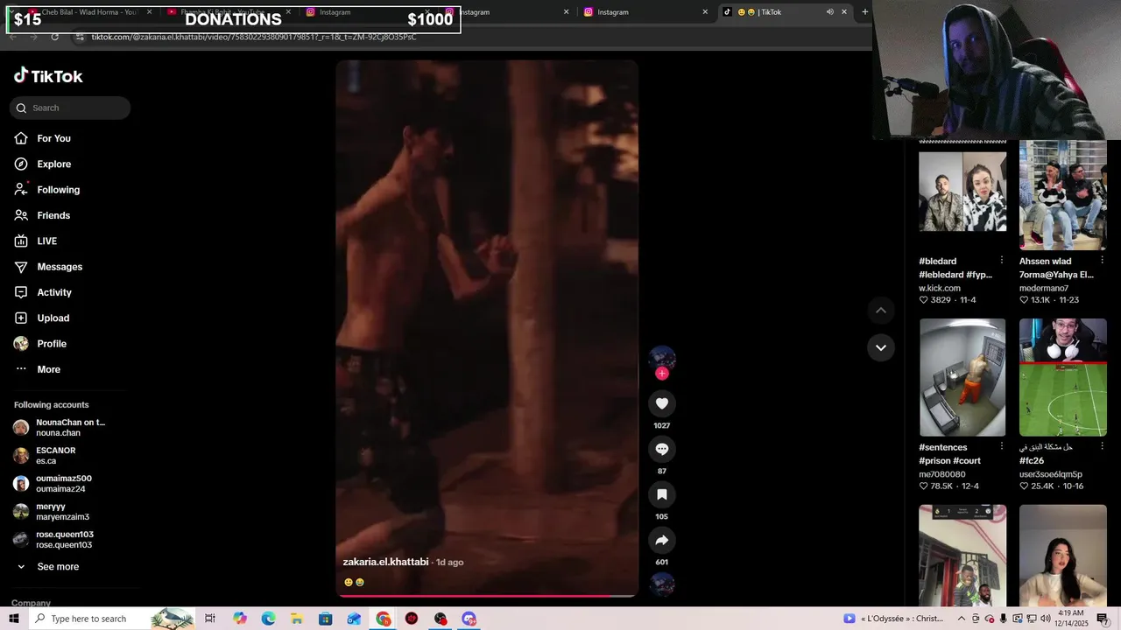This screenshot has width=1121, height=630.
Task: Expand See more following accounts
Action: [x=48, y=567]
